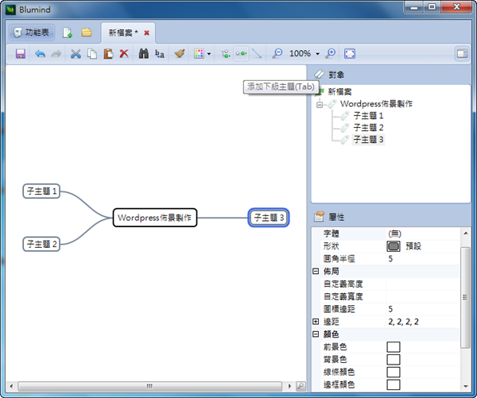The image size is (477, 398).
Task: Select the 子主題 3 node on canvas
Action: [x=269, y=218]
